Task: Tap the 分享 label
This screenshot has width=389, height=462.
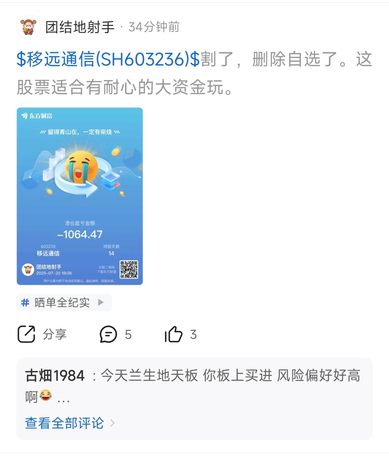Action: click(55, 335)
